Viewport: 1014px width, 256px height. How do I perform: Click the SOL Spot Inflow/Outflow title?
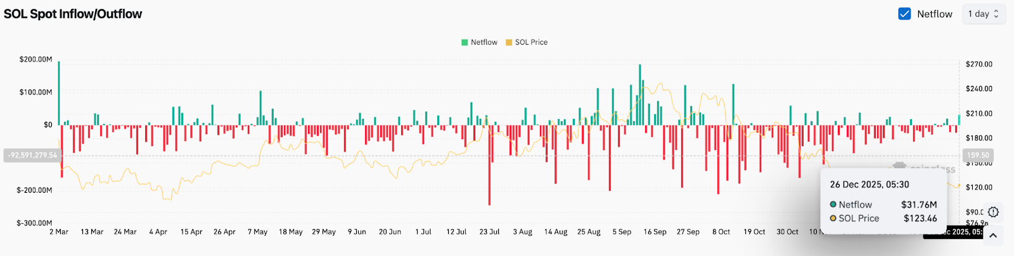pyautogui.click(x=73, y=14)
